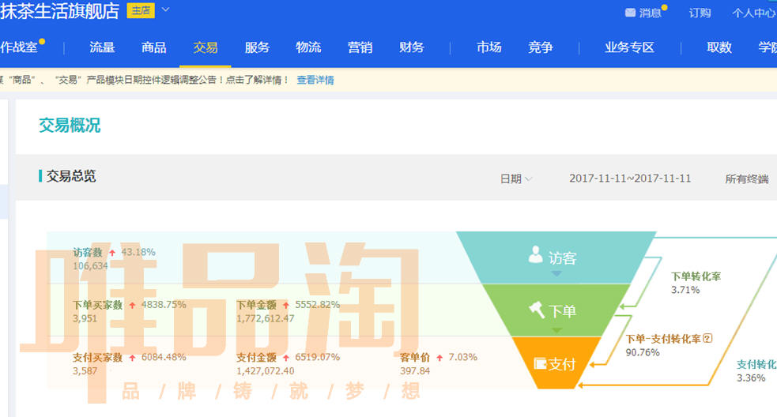The width and height of the screenshot is (777, 417).
Task: Open the 市场 tab
Action: 488,47
